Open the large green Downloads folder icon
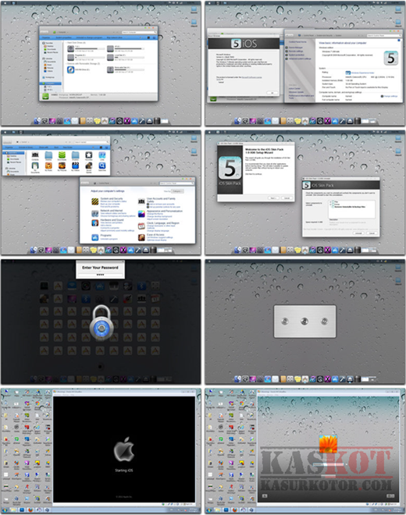 62,155
